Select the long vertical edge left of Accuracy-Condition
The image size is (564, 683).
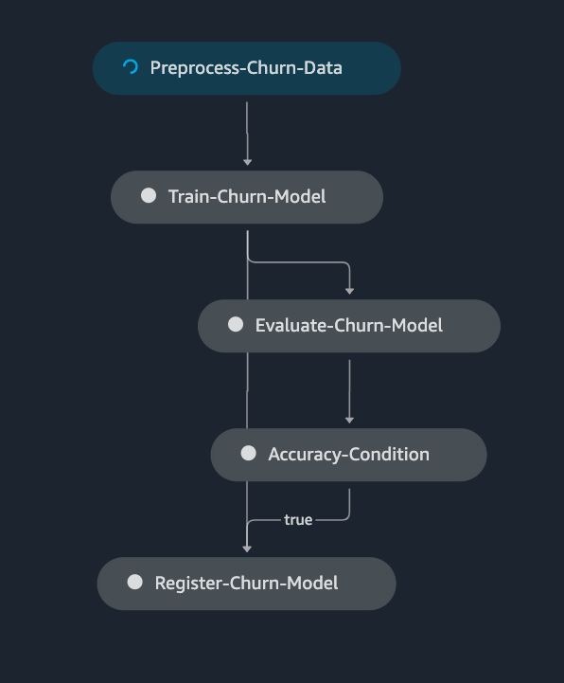point(247,390)
